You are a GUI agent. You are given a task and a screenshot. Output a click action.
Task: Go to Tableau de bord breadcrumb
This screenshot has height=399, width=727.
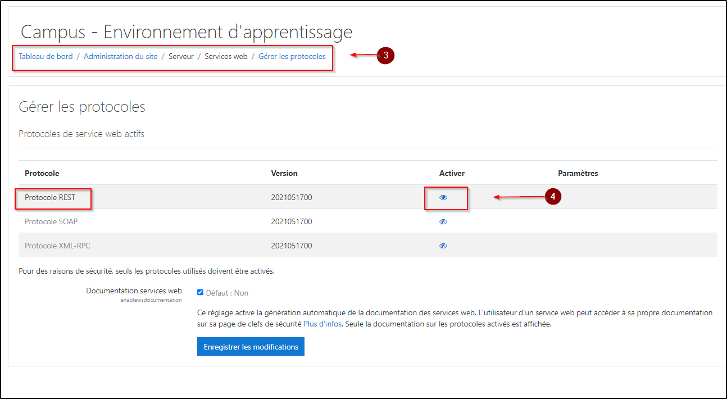point(46,57)
